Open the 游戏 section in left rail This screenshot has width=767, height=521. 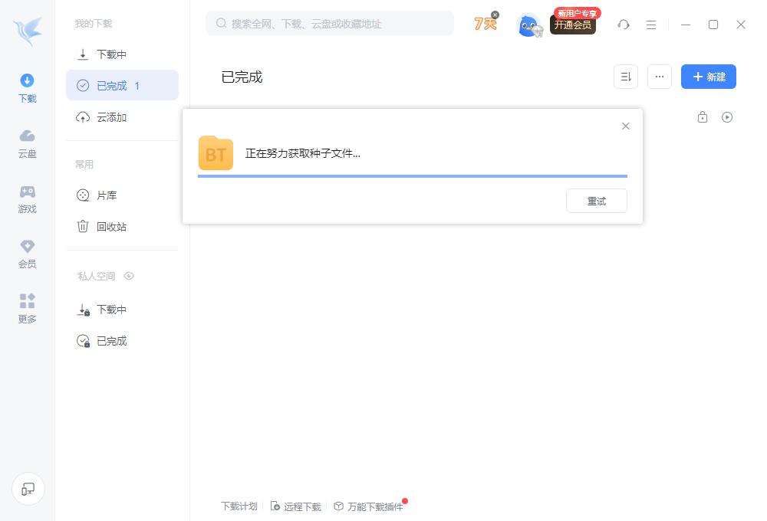pos(27,198)
